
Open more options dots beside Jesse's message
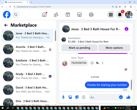pyautogui.click(x=102, y=63)
